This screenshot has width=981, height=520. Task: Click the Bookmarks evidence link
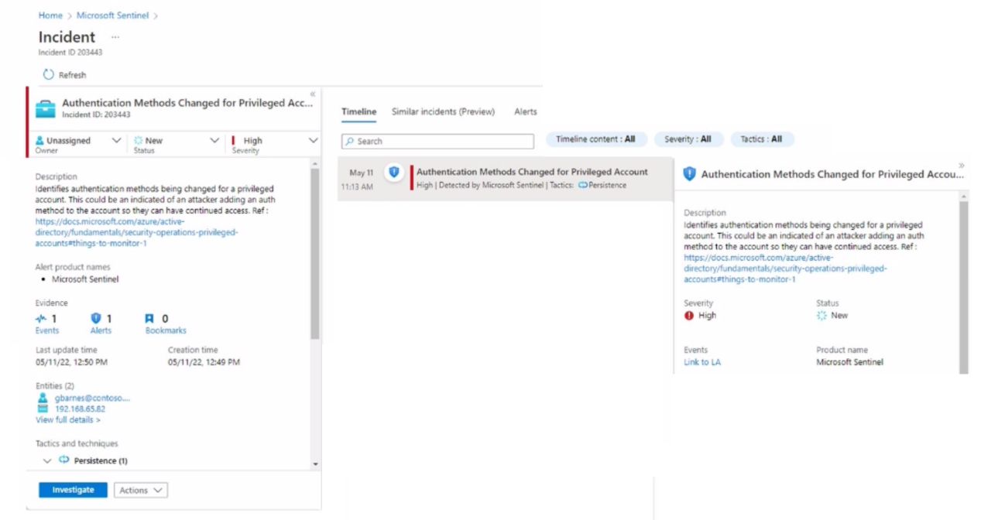coord(166,330)
